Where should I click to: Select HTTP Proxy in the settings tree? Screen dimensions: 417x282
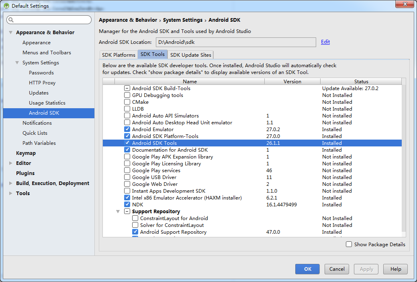point(42,83)
